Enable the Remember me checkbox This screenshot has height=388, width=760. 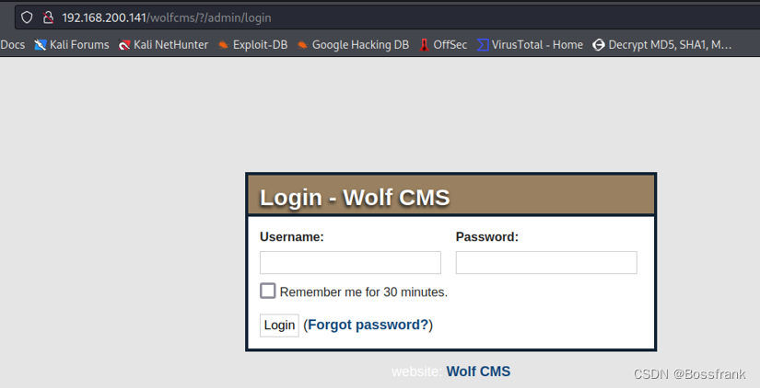pyautogui.click(x=267, y=291)
